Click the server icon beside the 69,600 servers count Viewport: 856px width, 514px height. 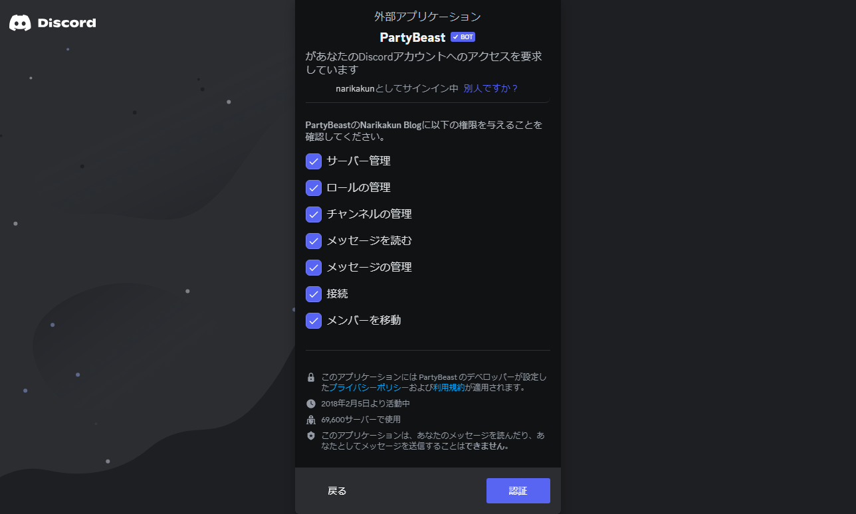click(311, 419)
